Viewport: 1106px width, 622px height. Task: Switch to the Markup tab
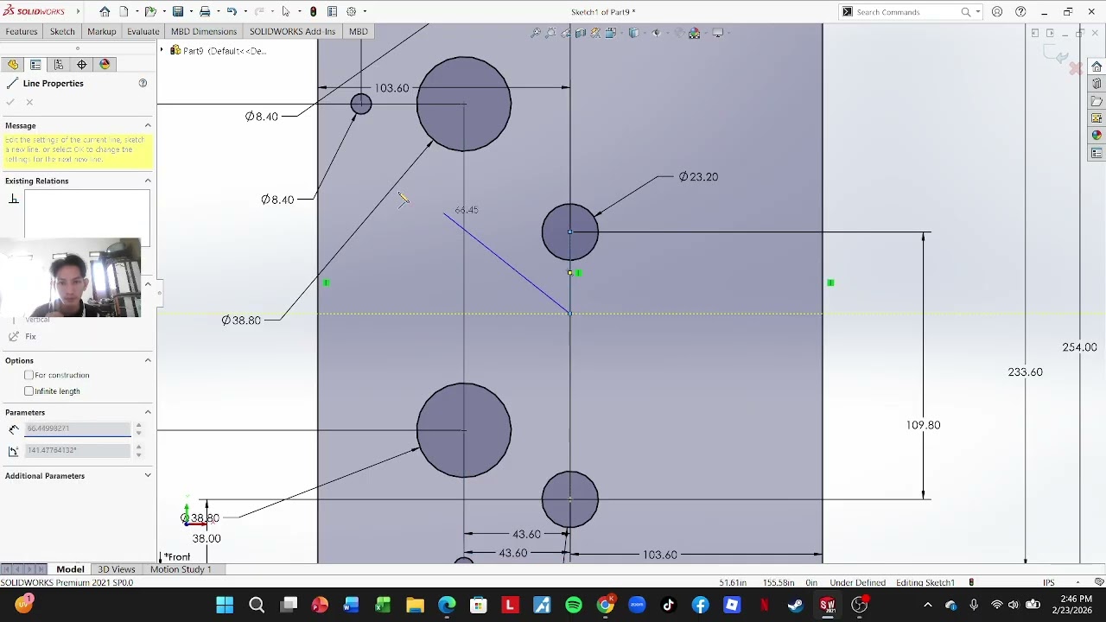101,32
